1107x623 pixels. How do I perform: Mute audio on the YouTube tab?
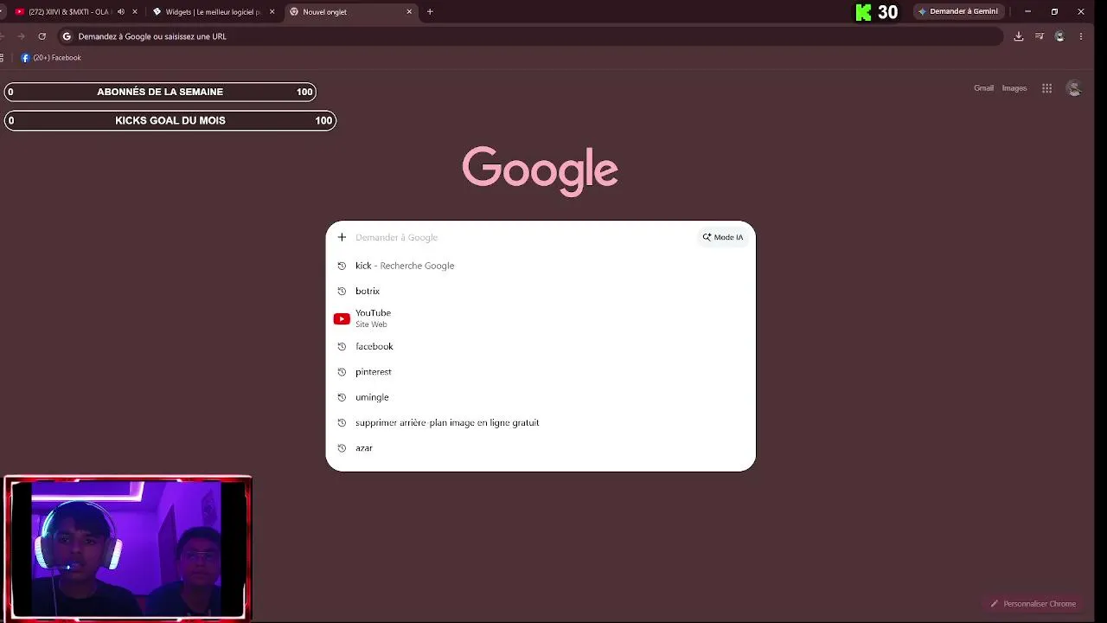pyautogui.click(x=120, y=12)
